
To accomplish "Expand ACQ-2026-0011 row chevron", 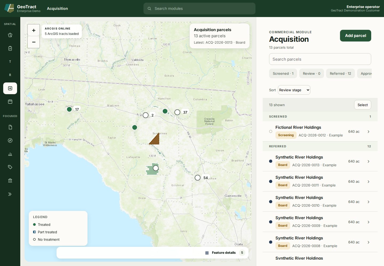I will pyautogui.click(x=369, y=181).
